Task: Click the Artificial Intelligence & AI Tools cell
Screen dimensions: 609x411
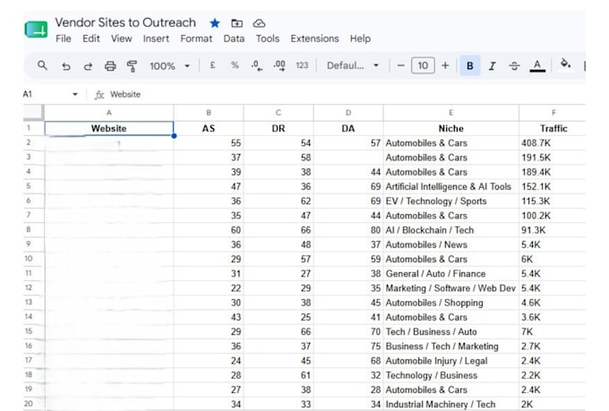Action: point(450,186)
